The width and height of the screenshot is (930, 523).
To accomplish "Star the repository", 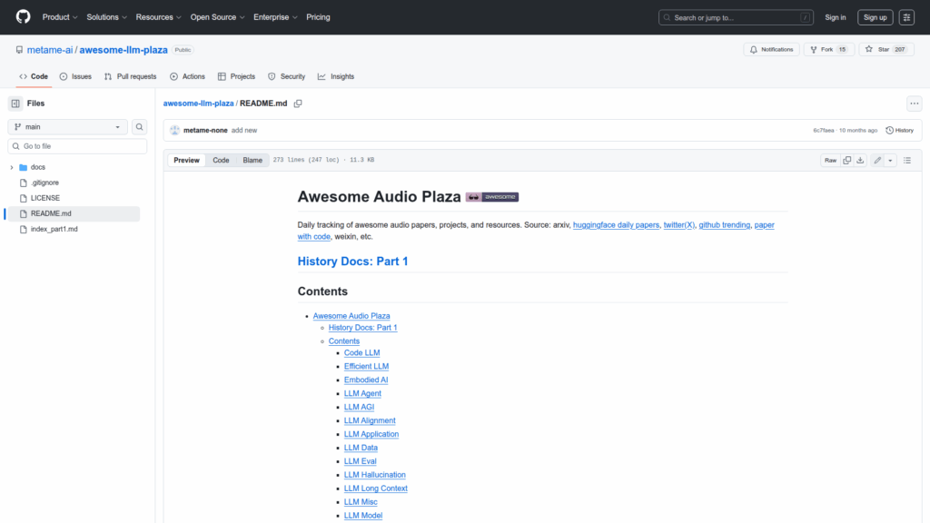I will click(886, 50).
